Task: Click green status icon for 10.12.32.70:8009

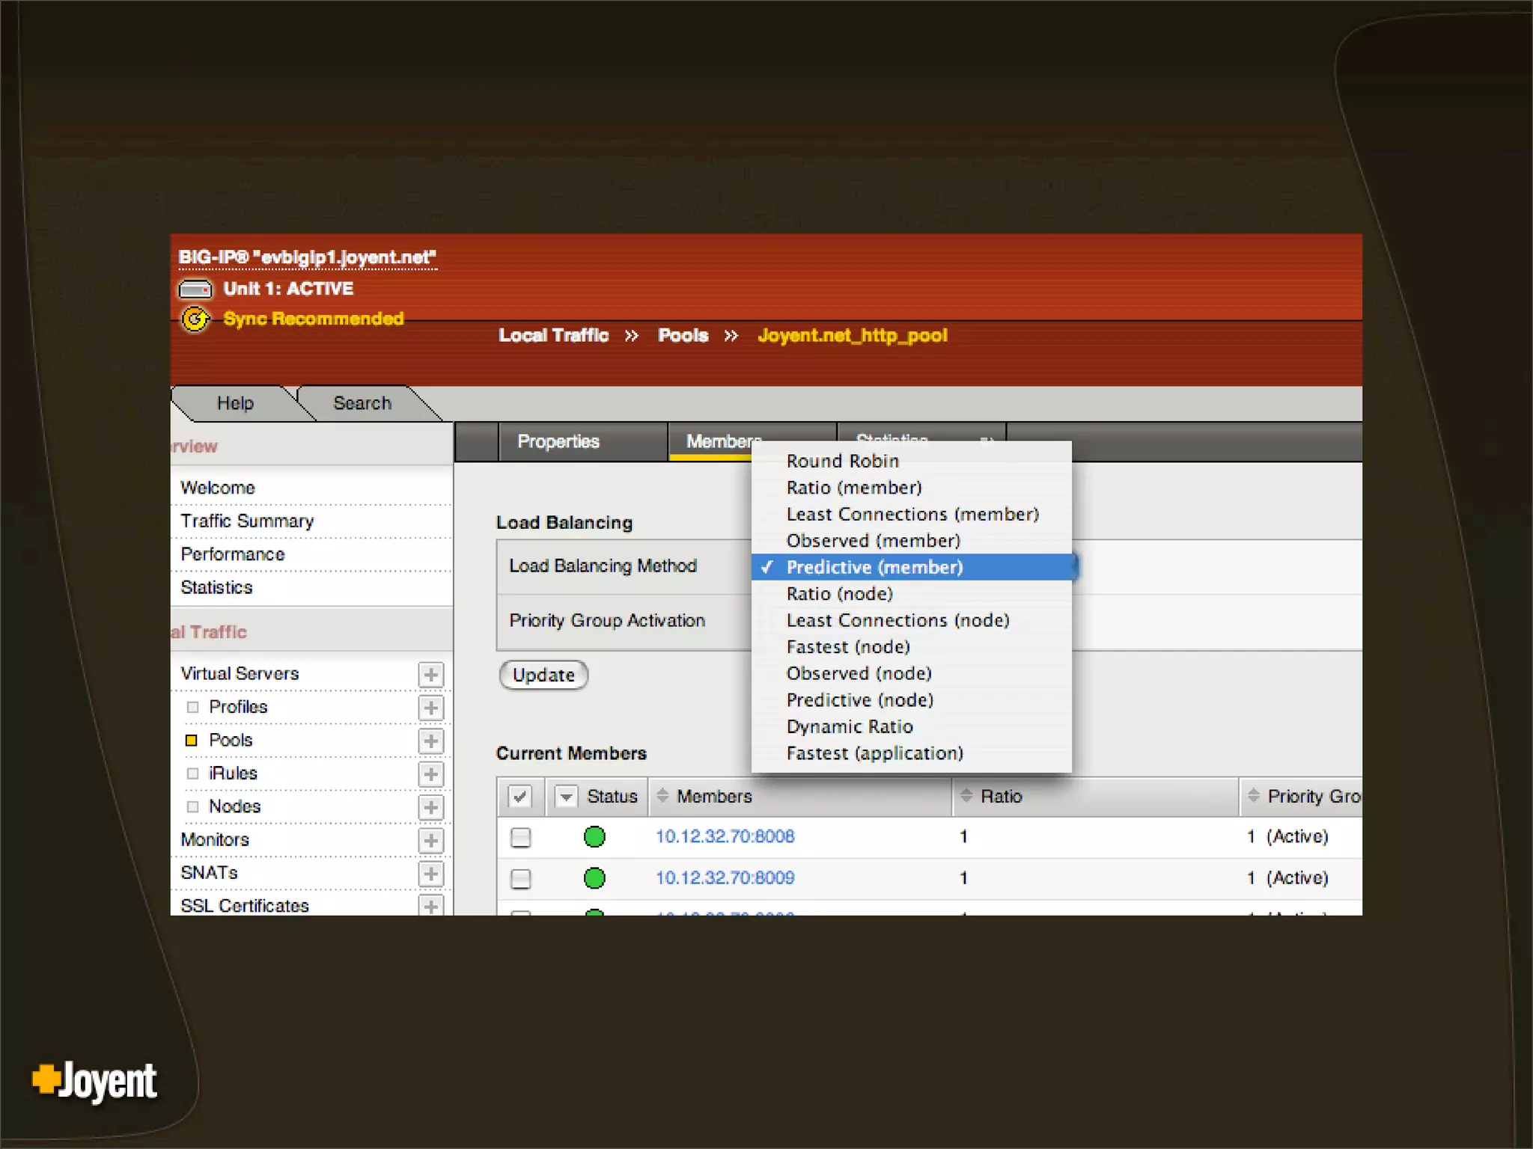Action: 594,877
